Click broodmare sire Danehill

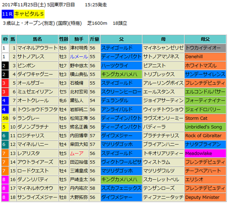(205, 57)
